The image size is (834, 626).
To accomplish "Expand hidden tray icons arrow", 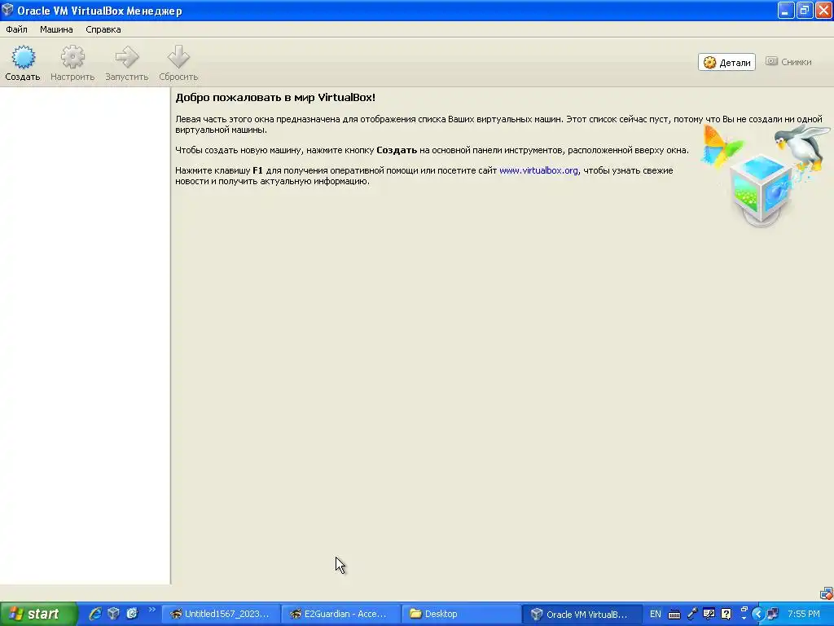I will click(758, 614).
